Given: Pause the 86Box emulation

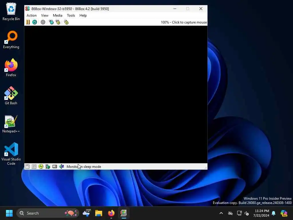Looking at the screenshot, I should click(x=28, y=22).
